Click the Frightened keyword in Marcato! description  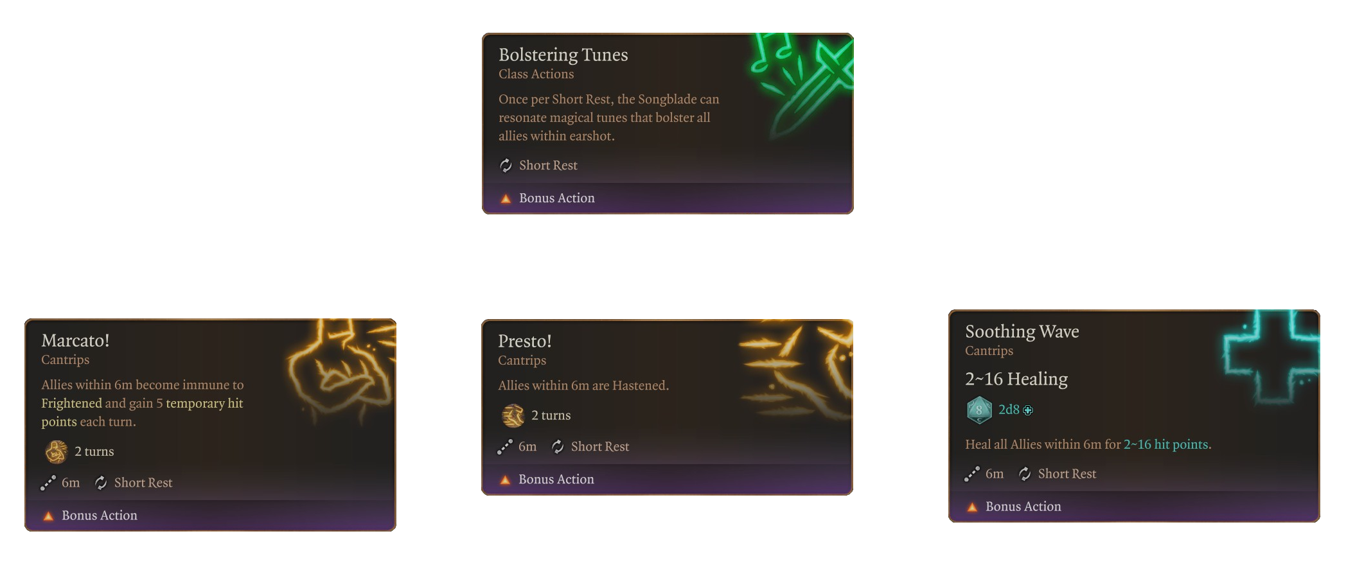(x=71, y=403)
